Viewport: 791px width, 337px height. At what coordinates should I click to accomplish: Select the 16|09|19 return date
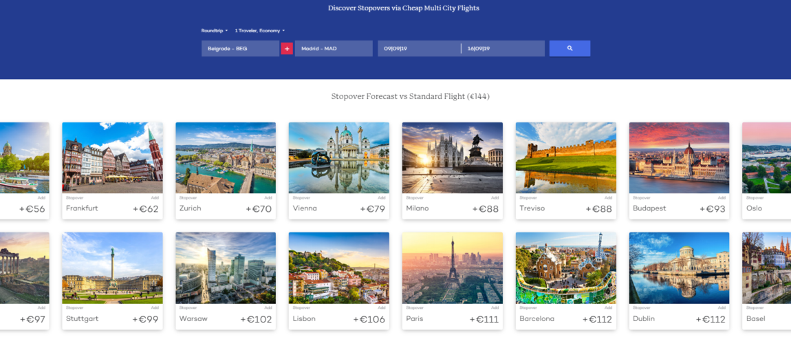click(503, 48)
